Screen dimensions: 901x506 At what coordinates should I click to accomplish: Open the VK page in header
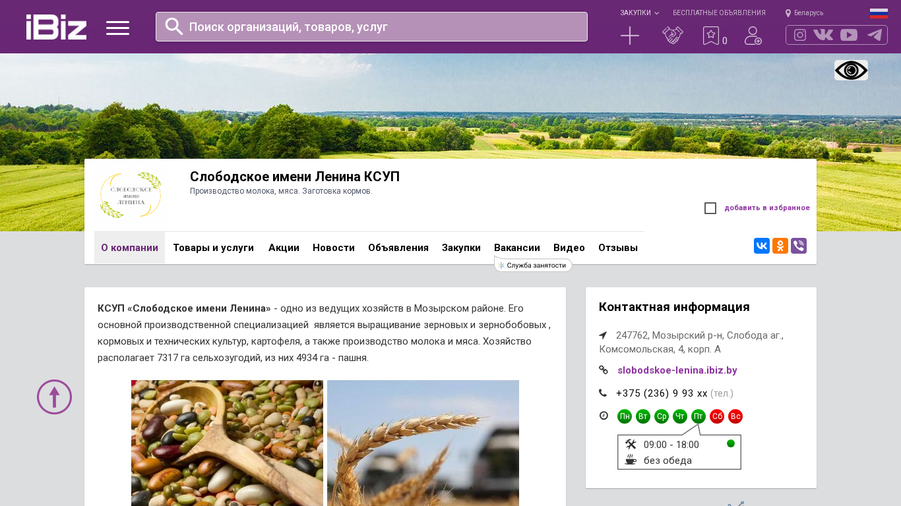[x=823, y=35]
